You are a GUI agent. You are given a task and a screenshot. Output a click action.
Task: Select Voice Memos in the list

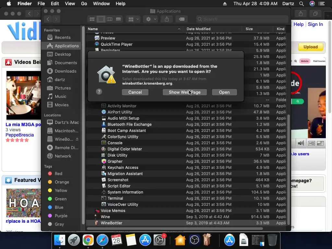pyautogui.click(x=186, y=211)
